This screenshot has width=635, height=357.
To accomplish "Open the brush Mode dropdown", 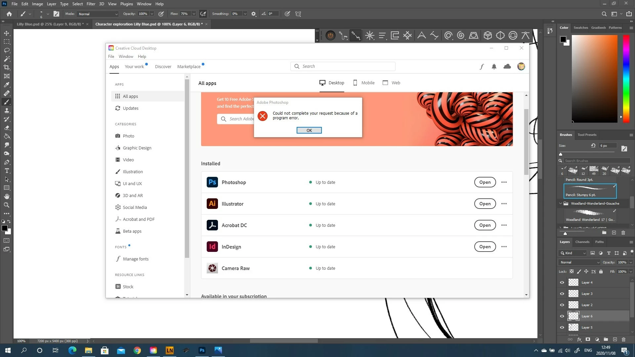I will [98, 14].
